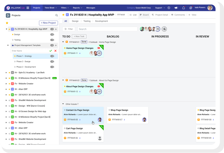Open the Messages menu item

[91, 8]
